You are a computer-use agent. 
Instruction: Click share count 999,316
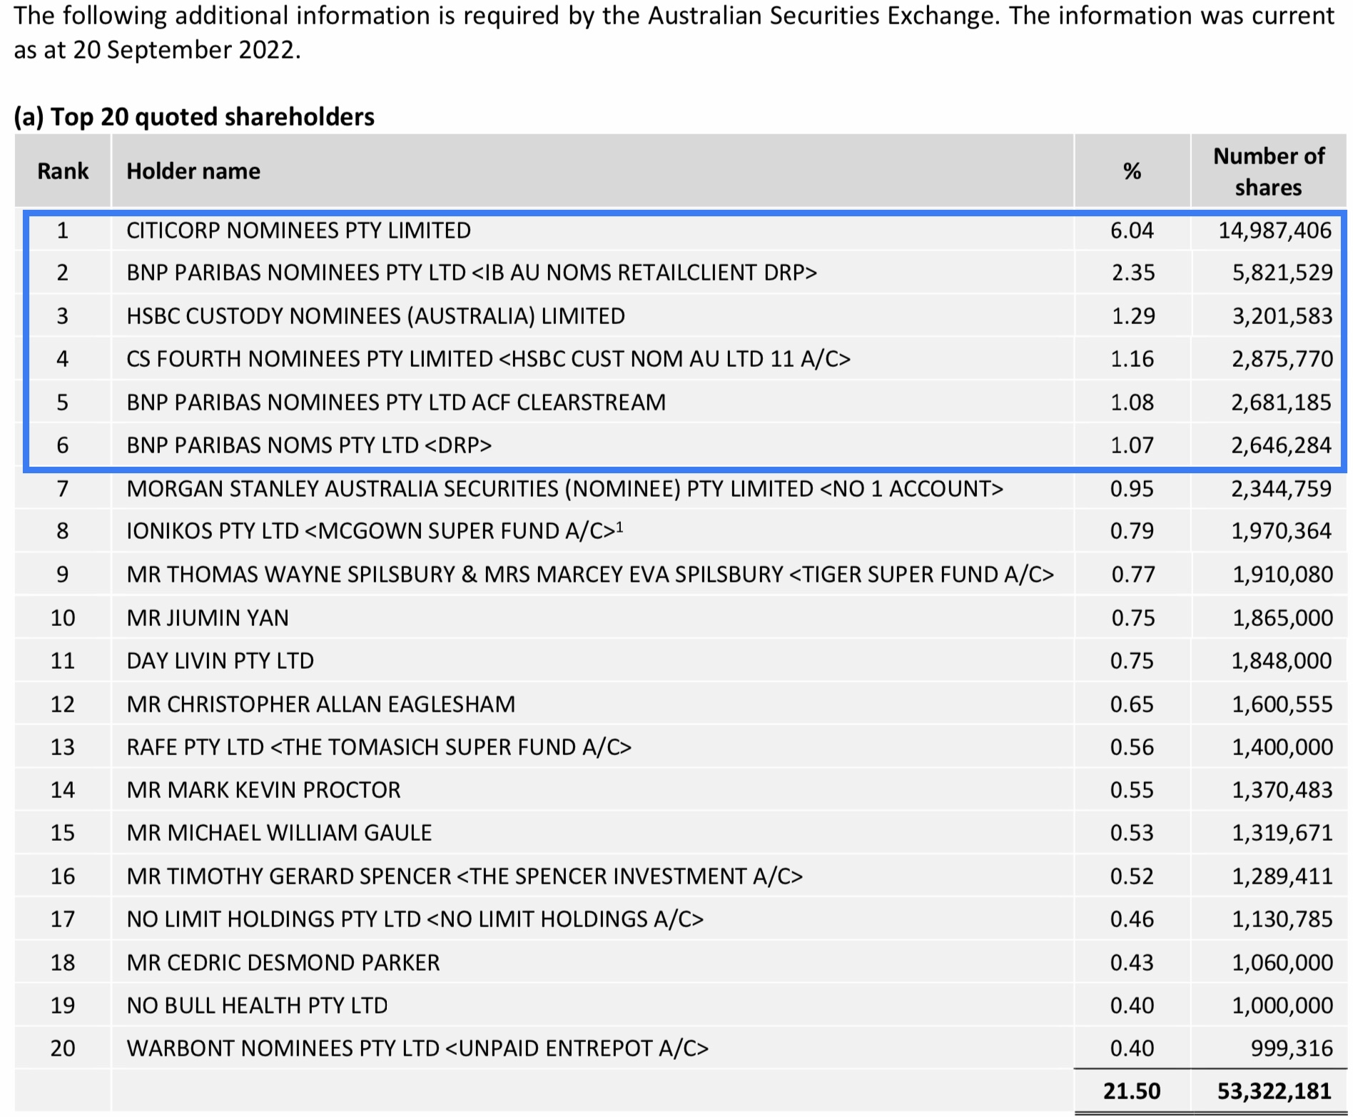[x=1292, y=1048]
